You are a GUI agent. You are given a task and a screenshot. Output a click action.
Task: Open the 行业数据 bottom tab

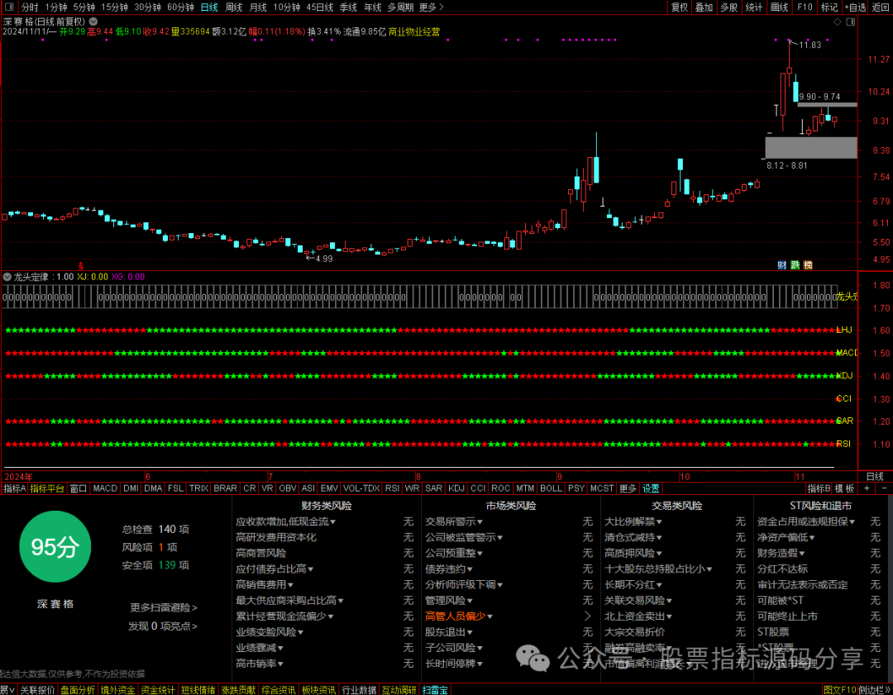pos(360,690)
